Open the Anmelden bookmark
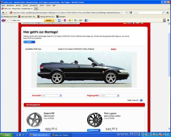This screenshot has width=171, height=137. pos(61,17)
